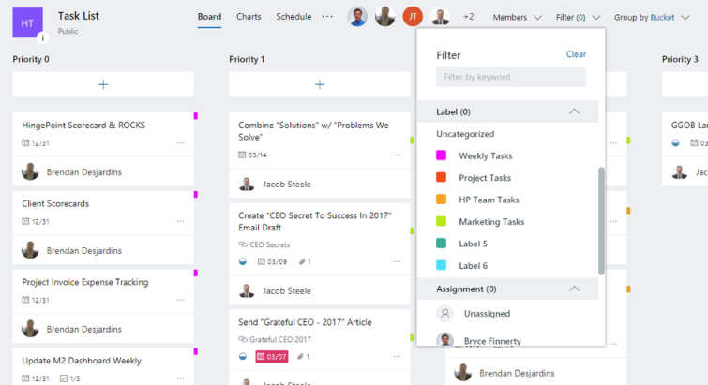Select Unassigned in the Assignment filter
The height and width of the screenshot is (385, 708).
(x=486, y=314)
